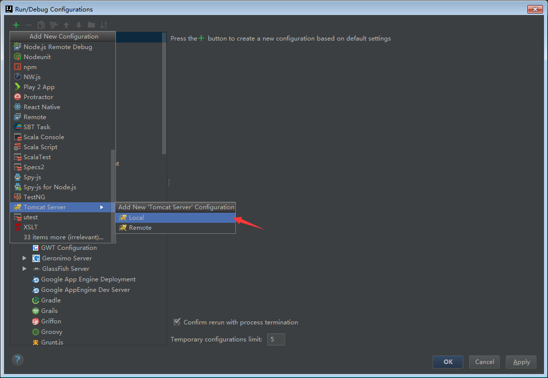Select Spy-js for Node.js entry
This screenshot has height=378, width=548.
tap(60, 187)
